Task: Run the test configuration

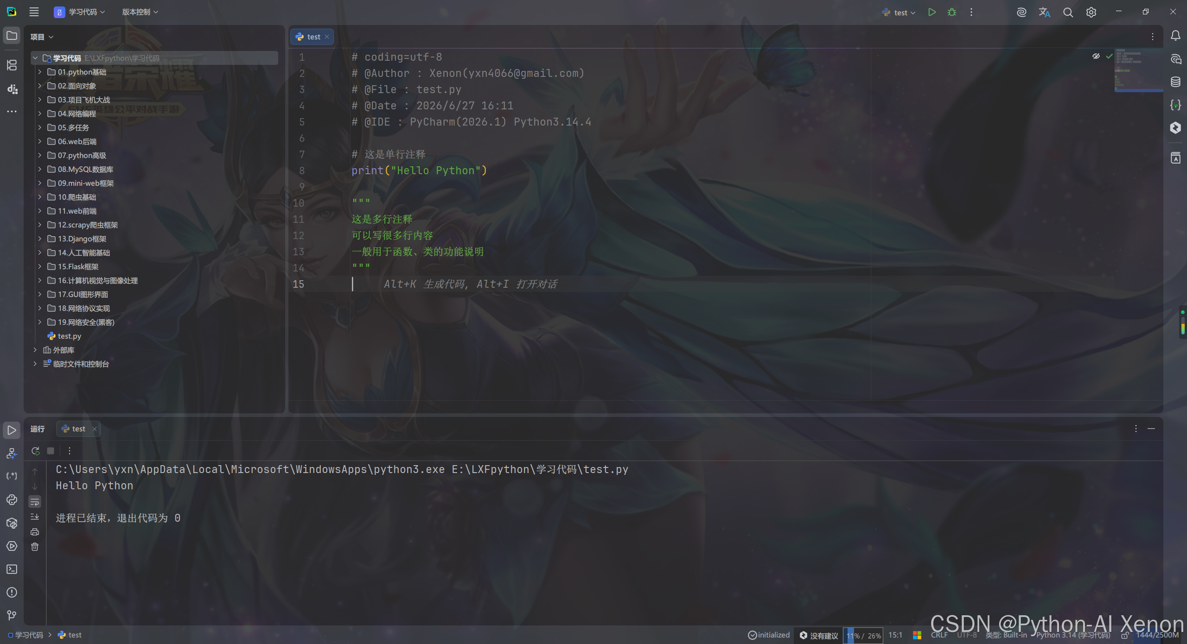Action: click(x=932, y=12)
